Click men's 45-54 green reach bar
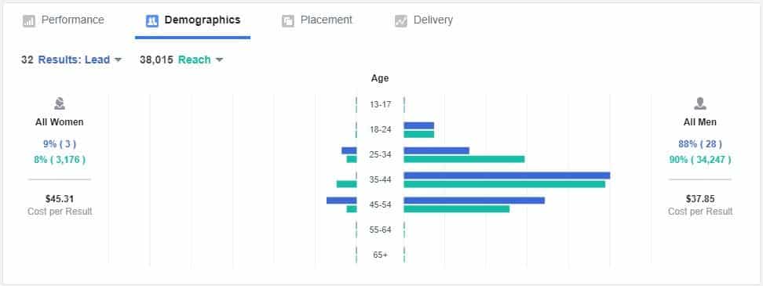The image size is (763, 286). point(456,208)
